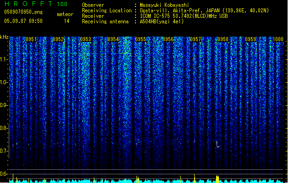Click the 'Observer' field label
Image resolution: width=288 pixels, height=183 pixels.
click(93, 5)
